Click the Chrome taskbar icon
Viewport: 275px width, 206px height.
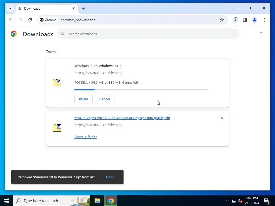point(111,201)
